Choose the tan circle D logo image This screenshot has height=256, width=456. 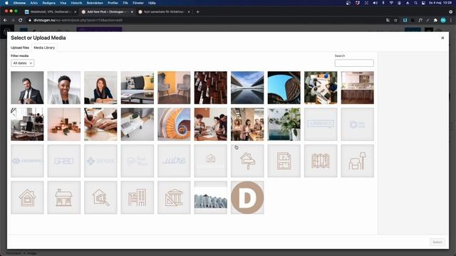[247, 198]
